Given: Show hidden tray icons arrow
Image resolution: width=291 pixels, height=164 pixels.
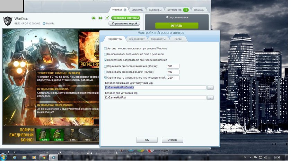Looking at the screenshot, I should 250,158.
